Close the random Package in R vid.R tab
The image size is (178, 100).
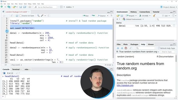[x=29, y=12]
